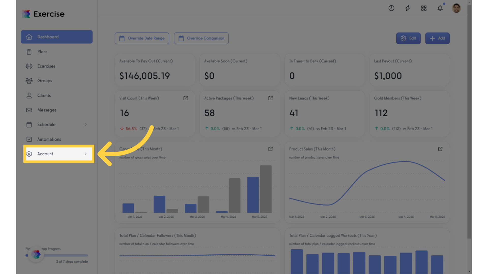
Task: Click the Exercise logo in the sidebar
Action: 43,14
